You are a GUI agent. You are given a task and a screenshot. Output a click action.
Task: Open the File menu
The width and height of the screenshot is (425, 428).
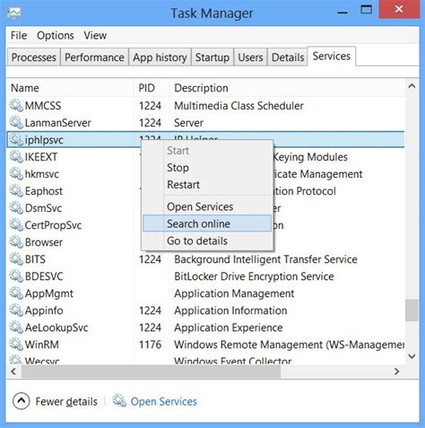[x=19, y=35]
